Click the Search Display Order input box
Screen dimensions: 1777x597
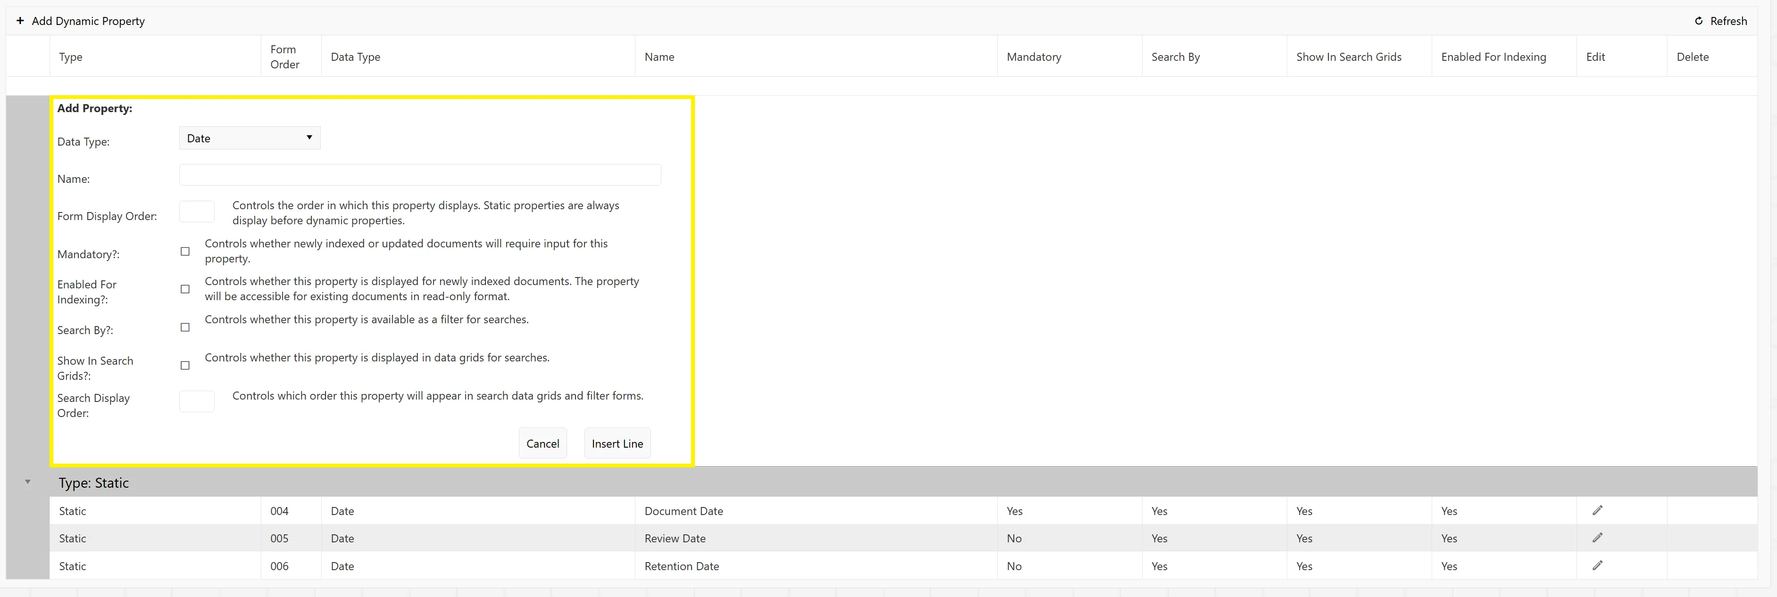[x=197, y=401]
